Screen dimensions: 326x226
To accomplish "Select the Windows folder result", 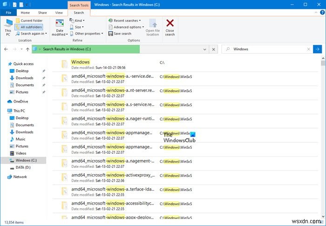I will click(x=185, y=64).
